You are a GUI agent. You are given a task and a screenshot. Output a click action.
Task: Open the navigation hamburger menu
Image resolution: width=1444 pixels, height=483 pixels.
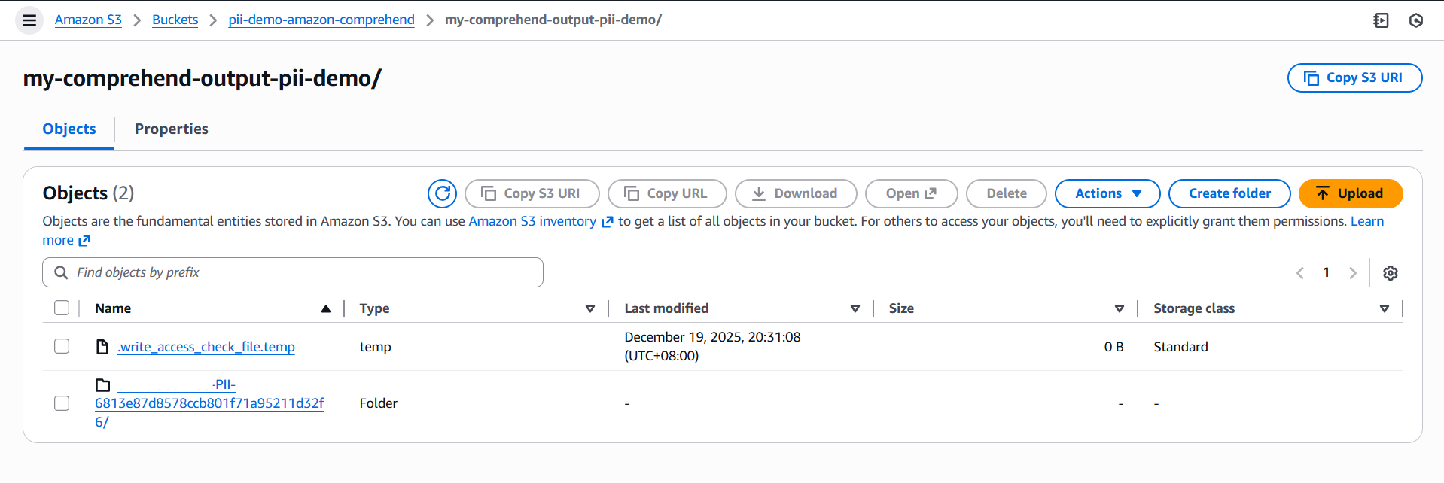(x=29, y=20)
